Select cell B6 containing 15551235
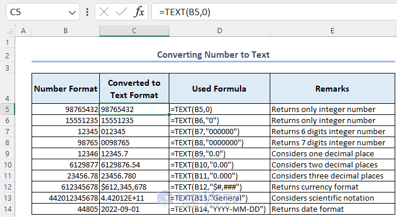 tap(65, 120)
